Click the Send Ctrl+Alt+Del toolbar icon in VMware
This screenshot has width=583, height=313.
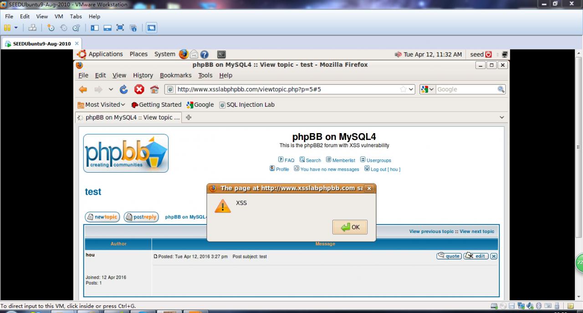[32, 28]
